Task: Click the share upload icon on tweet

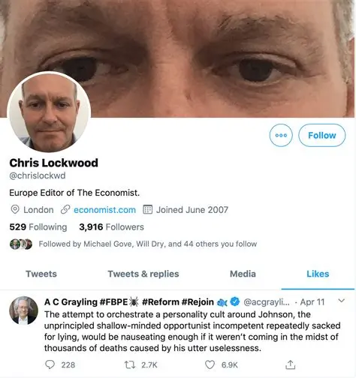Action: tap(291, 364)
